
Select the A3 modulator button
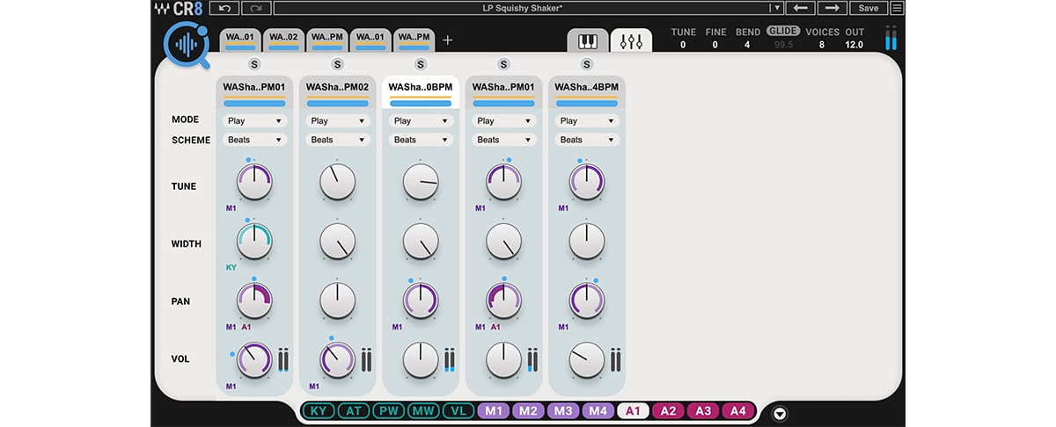tap(702, 410)
